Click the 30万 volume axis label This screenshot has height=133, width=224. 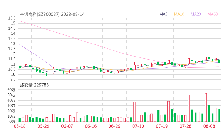point(11,106)
